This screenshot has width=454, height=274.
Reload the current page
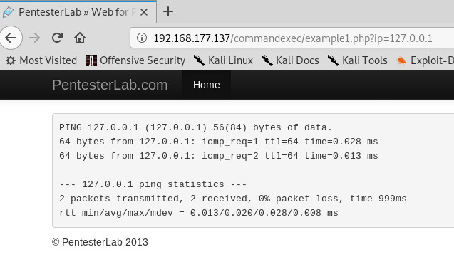(57, 38)
